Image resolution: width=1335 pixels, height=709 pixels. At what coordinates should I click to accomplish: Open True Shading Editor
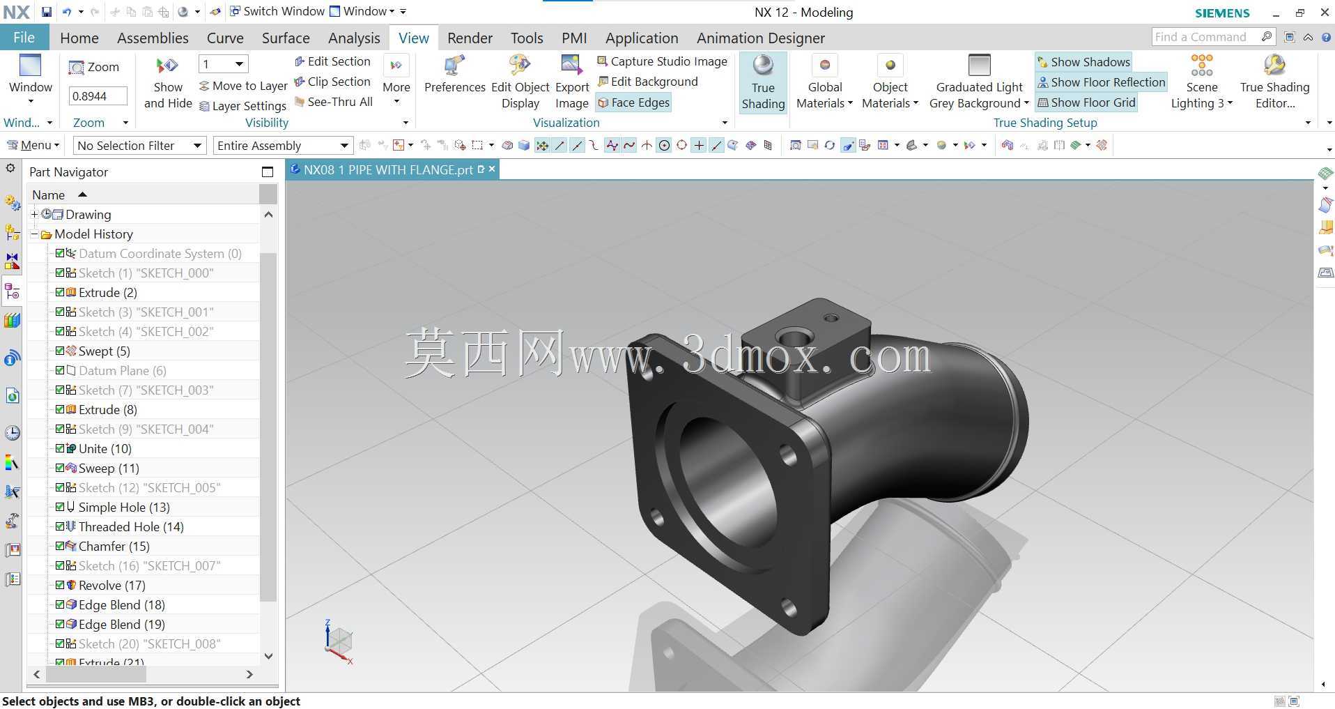[x=1274, y=82]
